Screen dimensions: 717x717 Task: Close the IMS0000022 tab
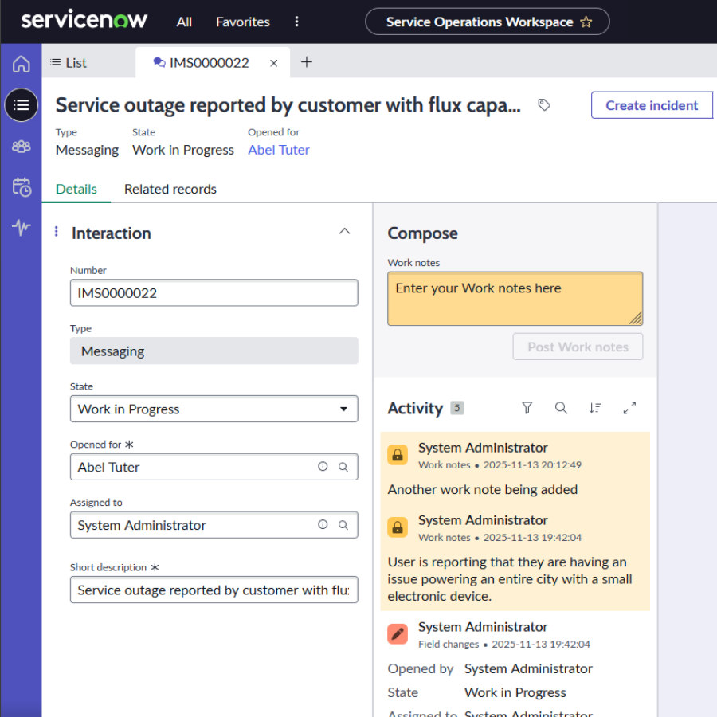(x=273, y=63)
